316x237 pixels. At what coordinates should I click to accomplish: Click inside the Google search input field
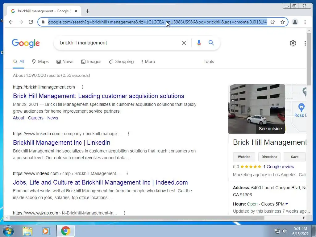tap(119, 43)
